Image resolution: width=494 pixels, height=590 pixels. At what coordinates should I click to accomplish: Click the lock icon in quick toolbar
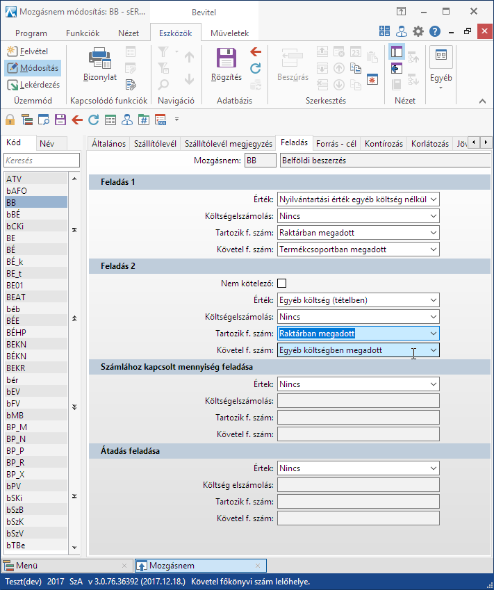(10, 119)
